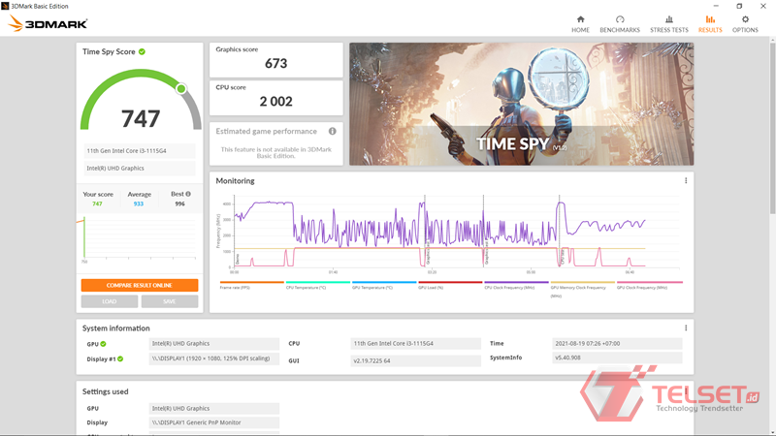Click the CPU test marker on chart
This screenshot has width=776, height=436.
click(563, 257)
